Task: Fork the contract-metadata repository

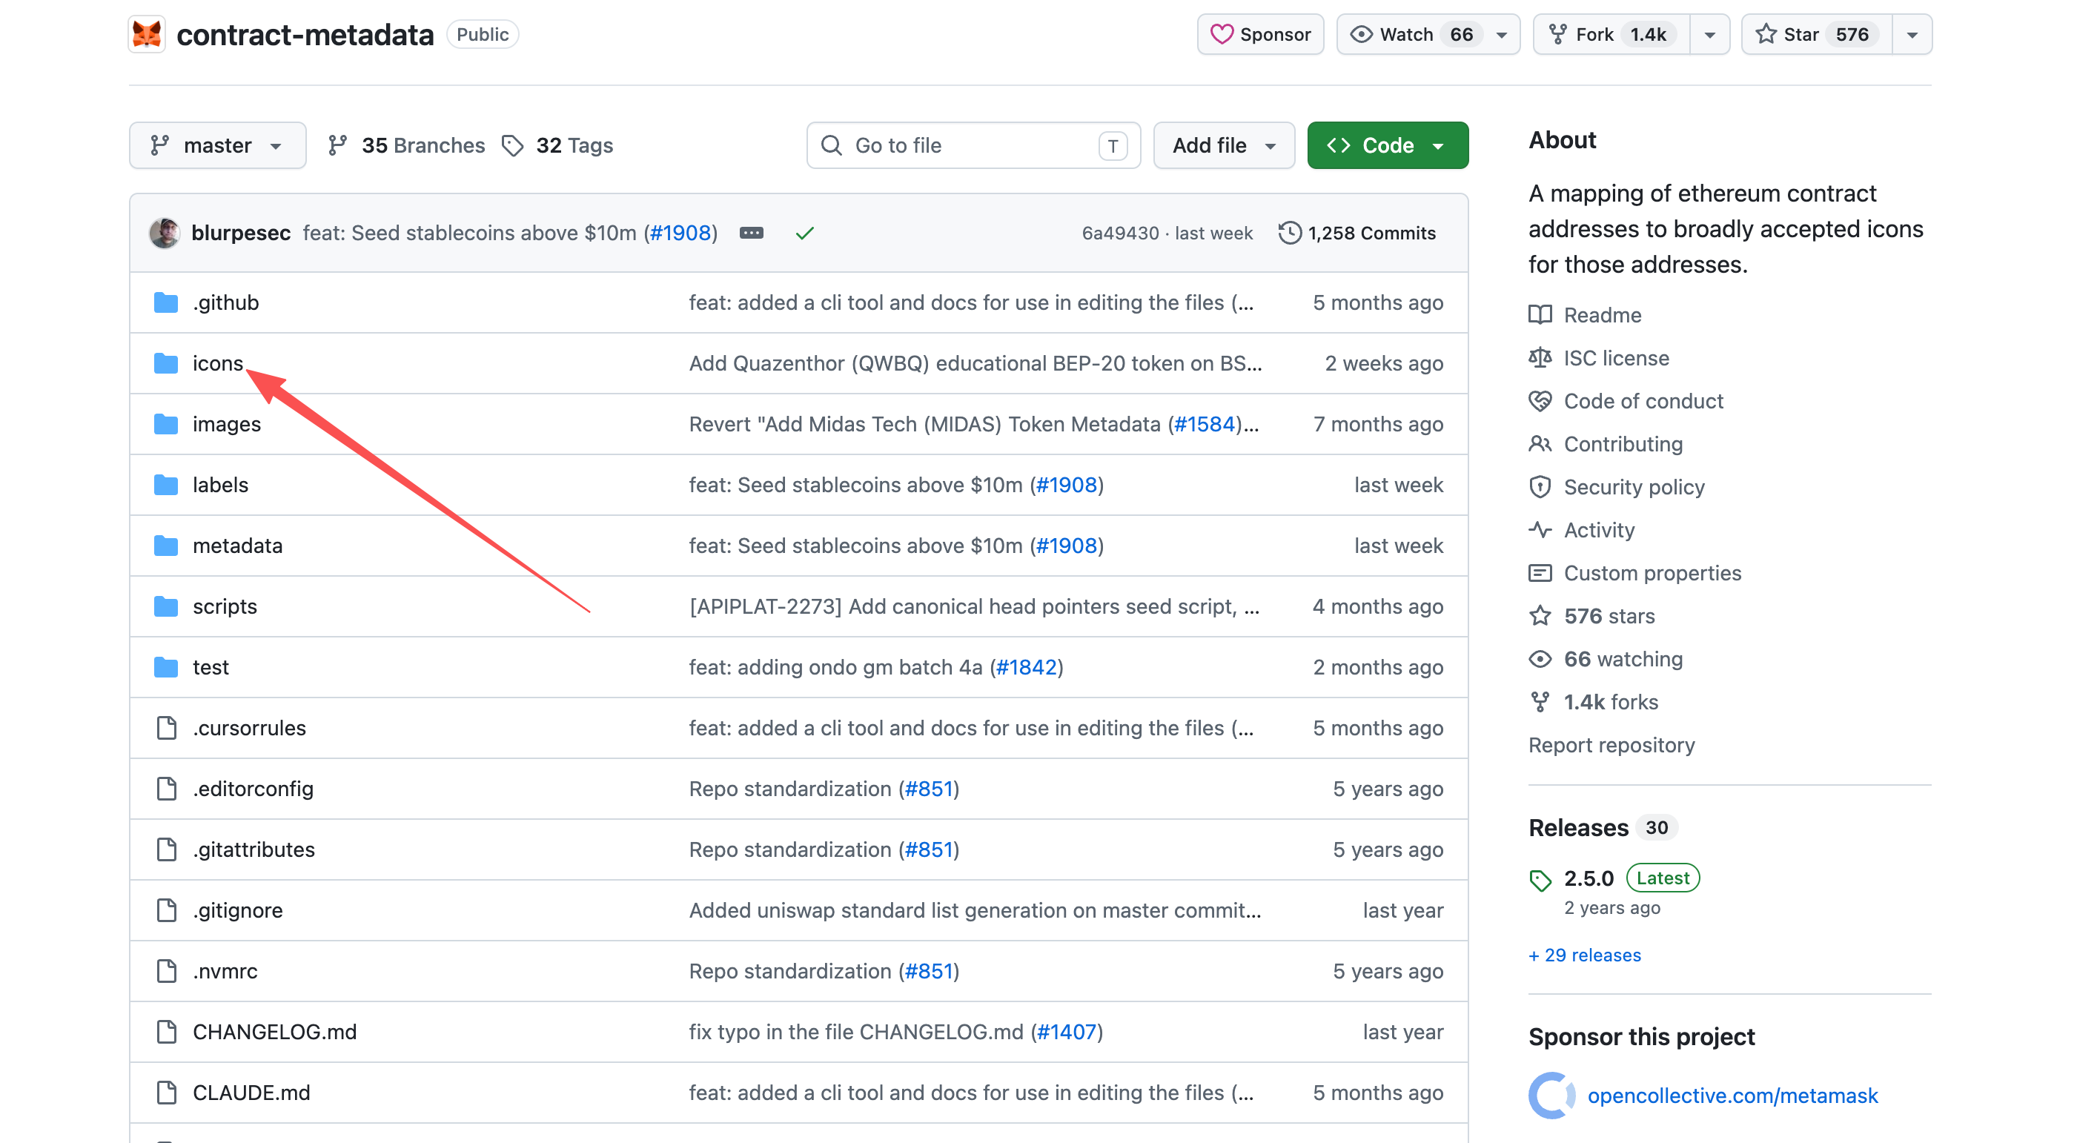Action: 1611,34
